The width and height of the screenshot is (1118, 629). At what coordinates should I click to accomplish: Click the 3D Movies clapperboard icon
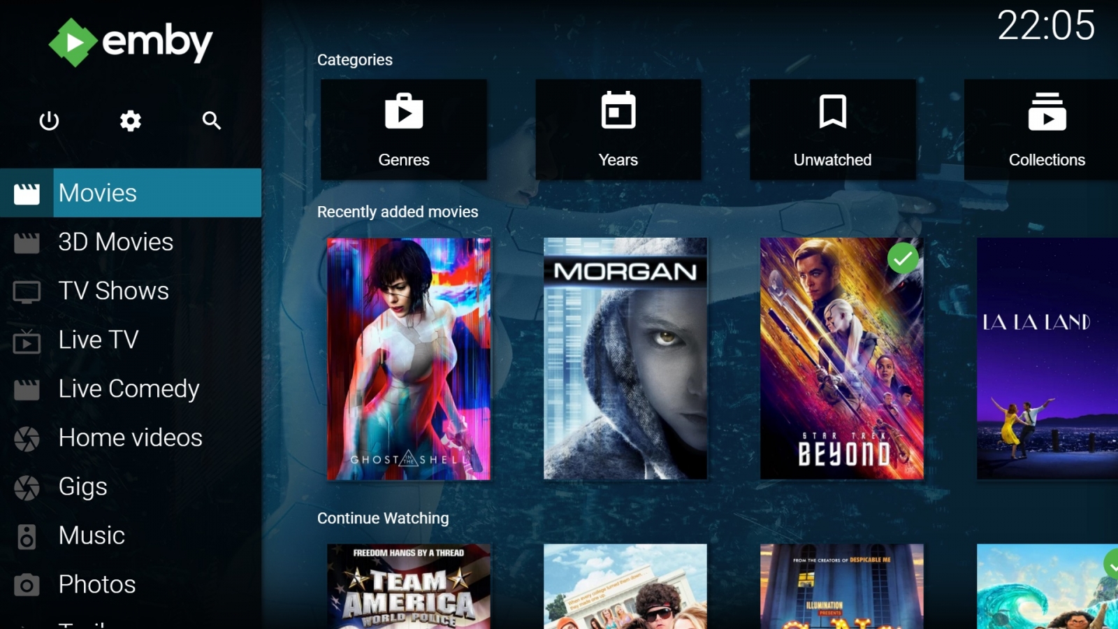point(27,243)
